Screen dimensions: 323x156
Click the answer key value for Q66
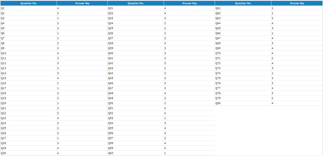click(272, 33)
